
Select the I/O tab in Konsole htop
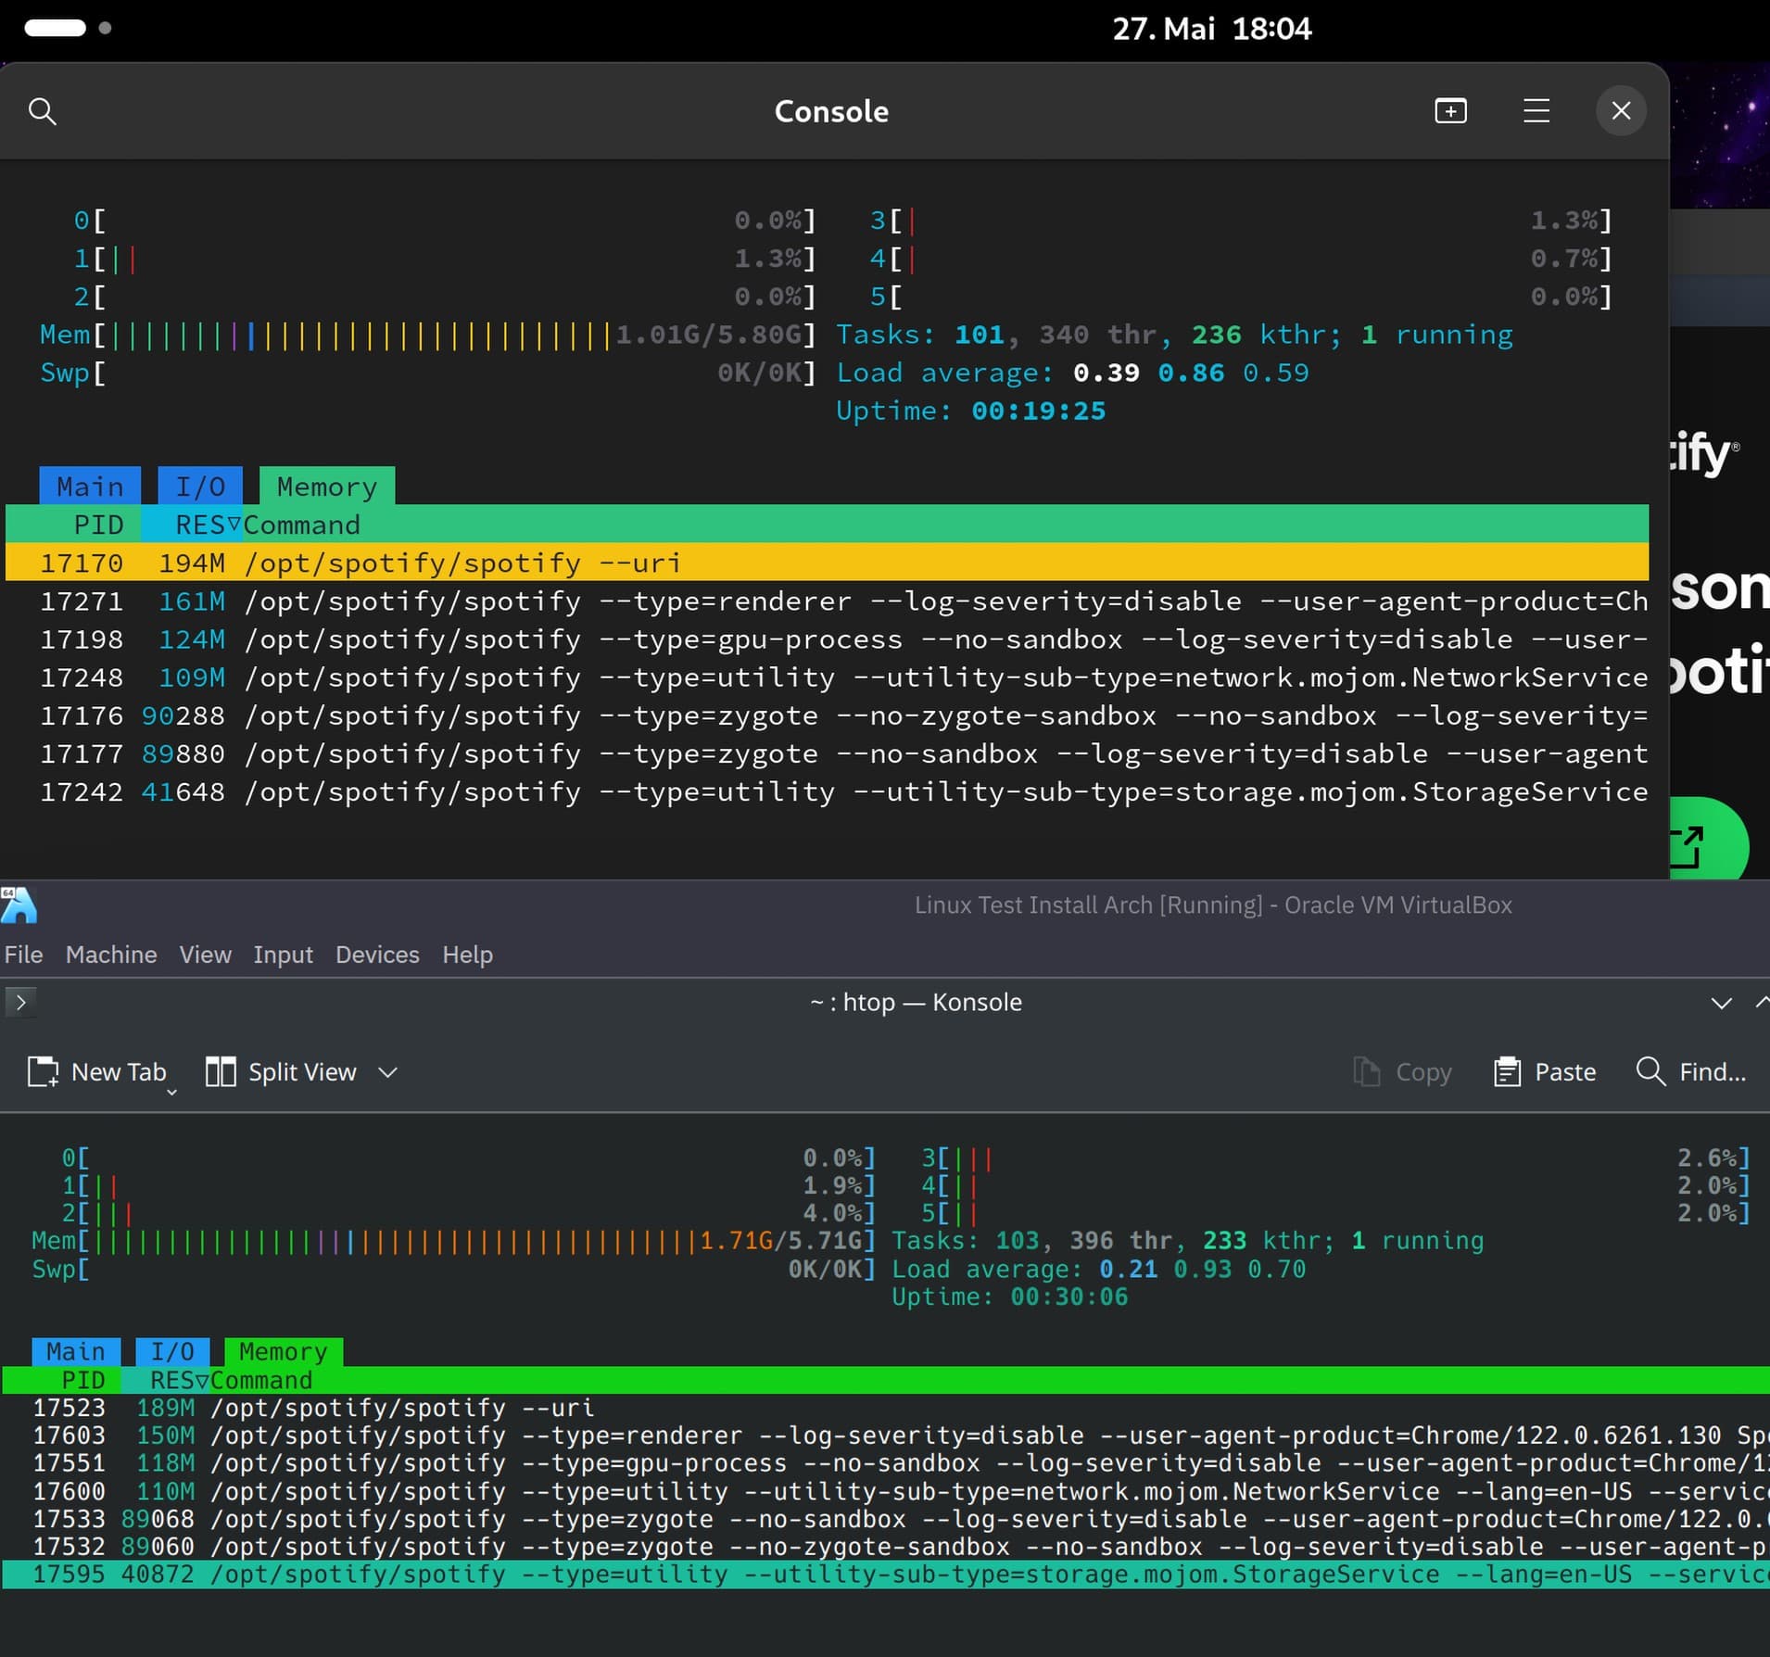click(x=172, y=1351)
